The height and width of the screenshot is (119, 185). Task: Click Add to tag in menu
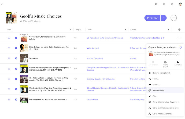tap(178, 63)
